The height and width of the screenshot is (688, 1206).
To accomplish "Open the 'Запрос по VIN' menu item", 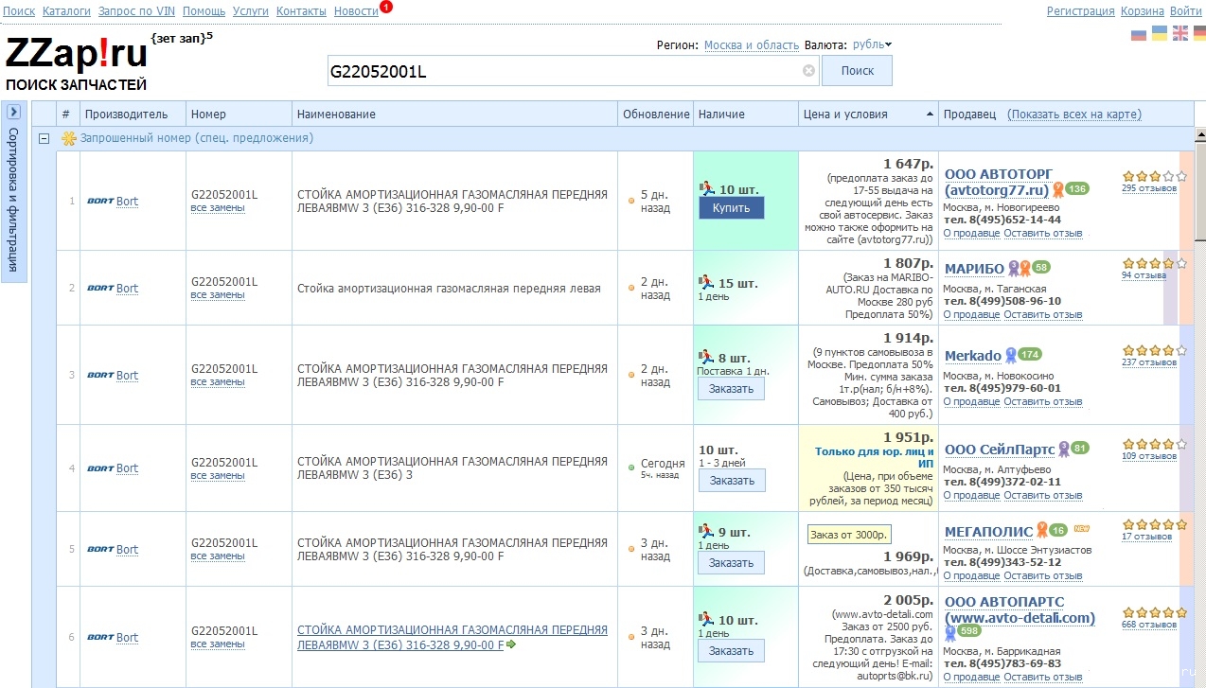I will click(136, 11).
